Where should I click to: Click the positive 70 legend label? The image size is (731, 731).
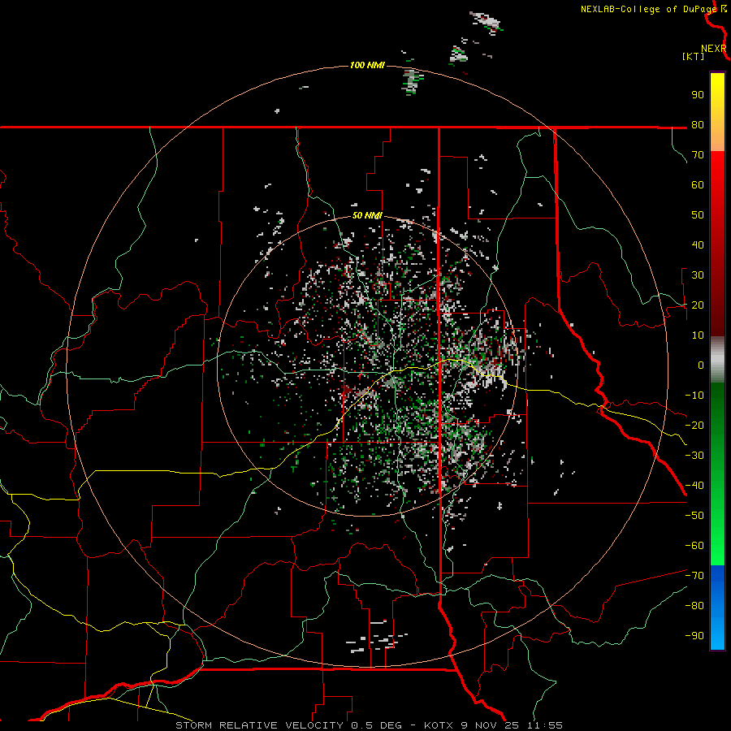[x=698, y=155]
